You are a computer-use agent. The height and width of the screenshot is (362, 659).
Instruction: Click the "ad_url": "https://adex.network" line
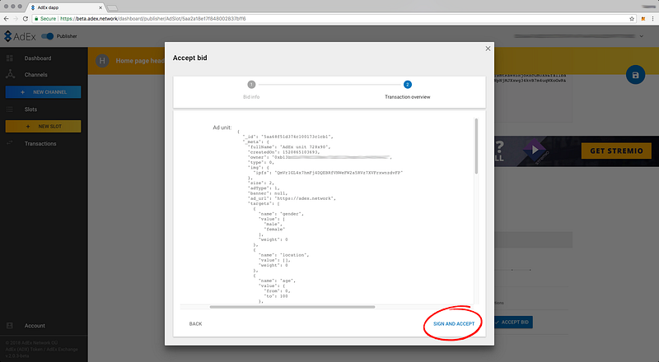tap(292, 198)
